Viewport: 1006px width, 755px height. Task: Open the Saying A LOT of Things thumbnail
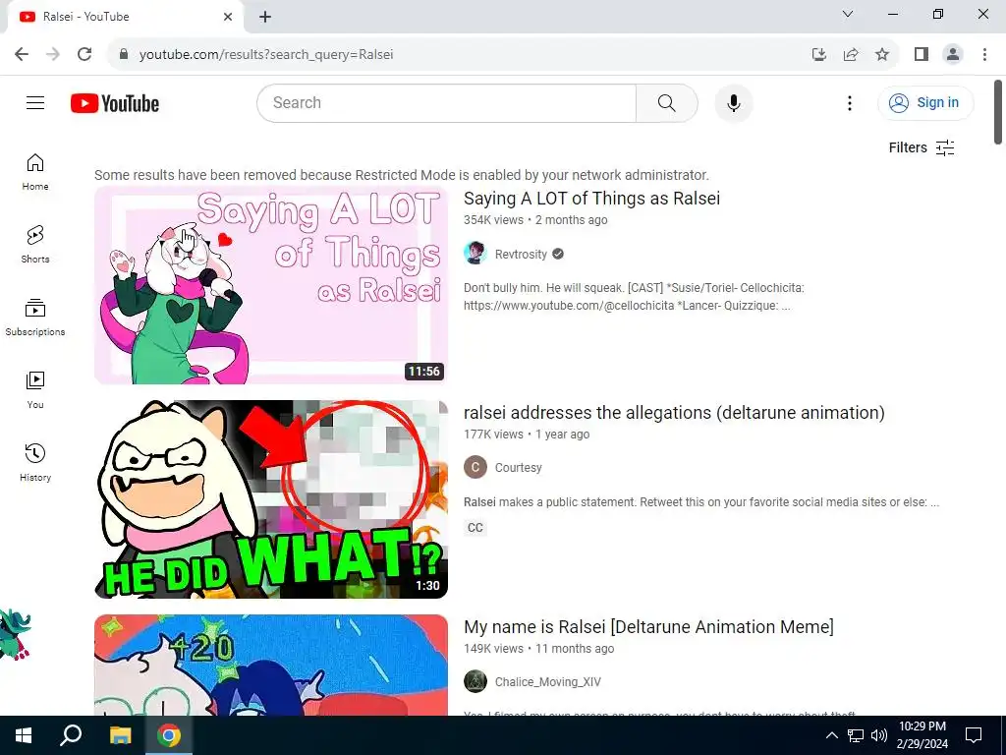pos(271,285)
